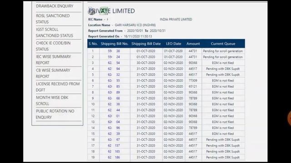The image size is (291, 163).
Task: Open shipping bill link in row 2
Action: tap(114, 57)
